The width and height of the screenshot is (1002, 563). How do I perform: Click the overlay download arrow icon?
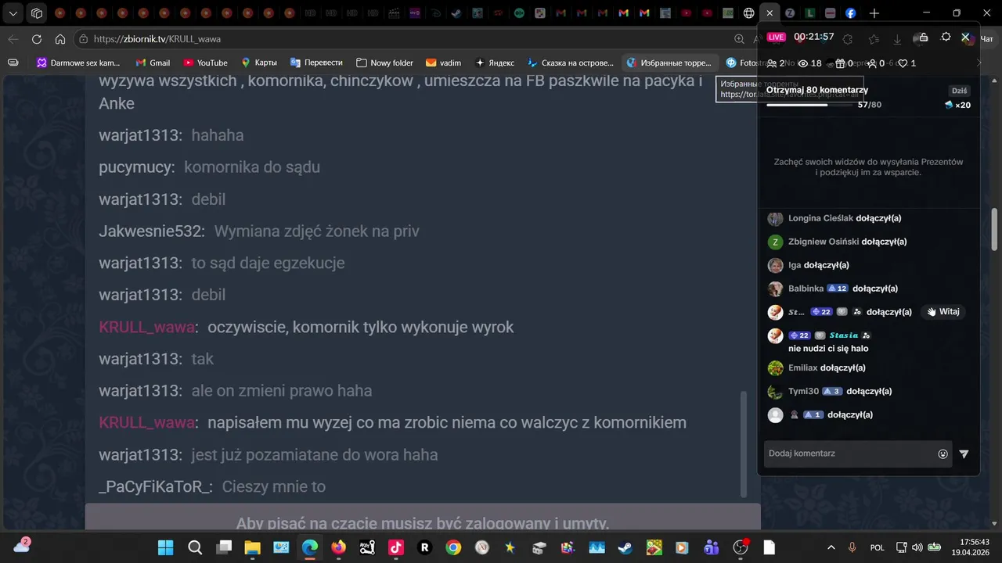click(898, 38)
